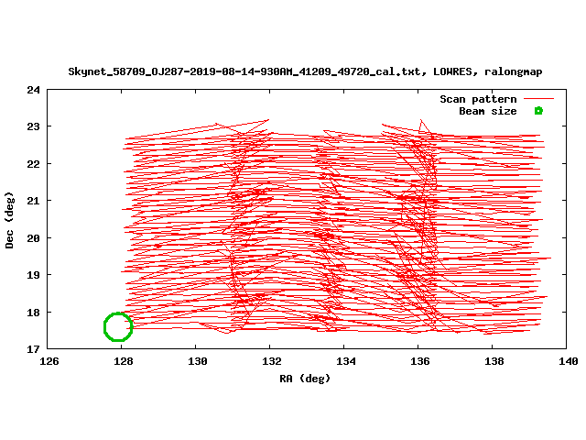Screen dimensions: 586x440
Task: Click the y-axis tick label 23
Action: 33,126
